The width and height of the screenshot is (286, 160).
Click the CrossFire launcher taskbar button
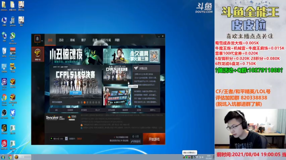[x=22, y=157]
